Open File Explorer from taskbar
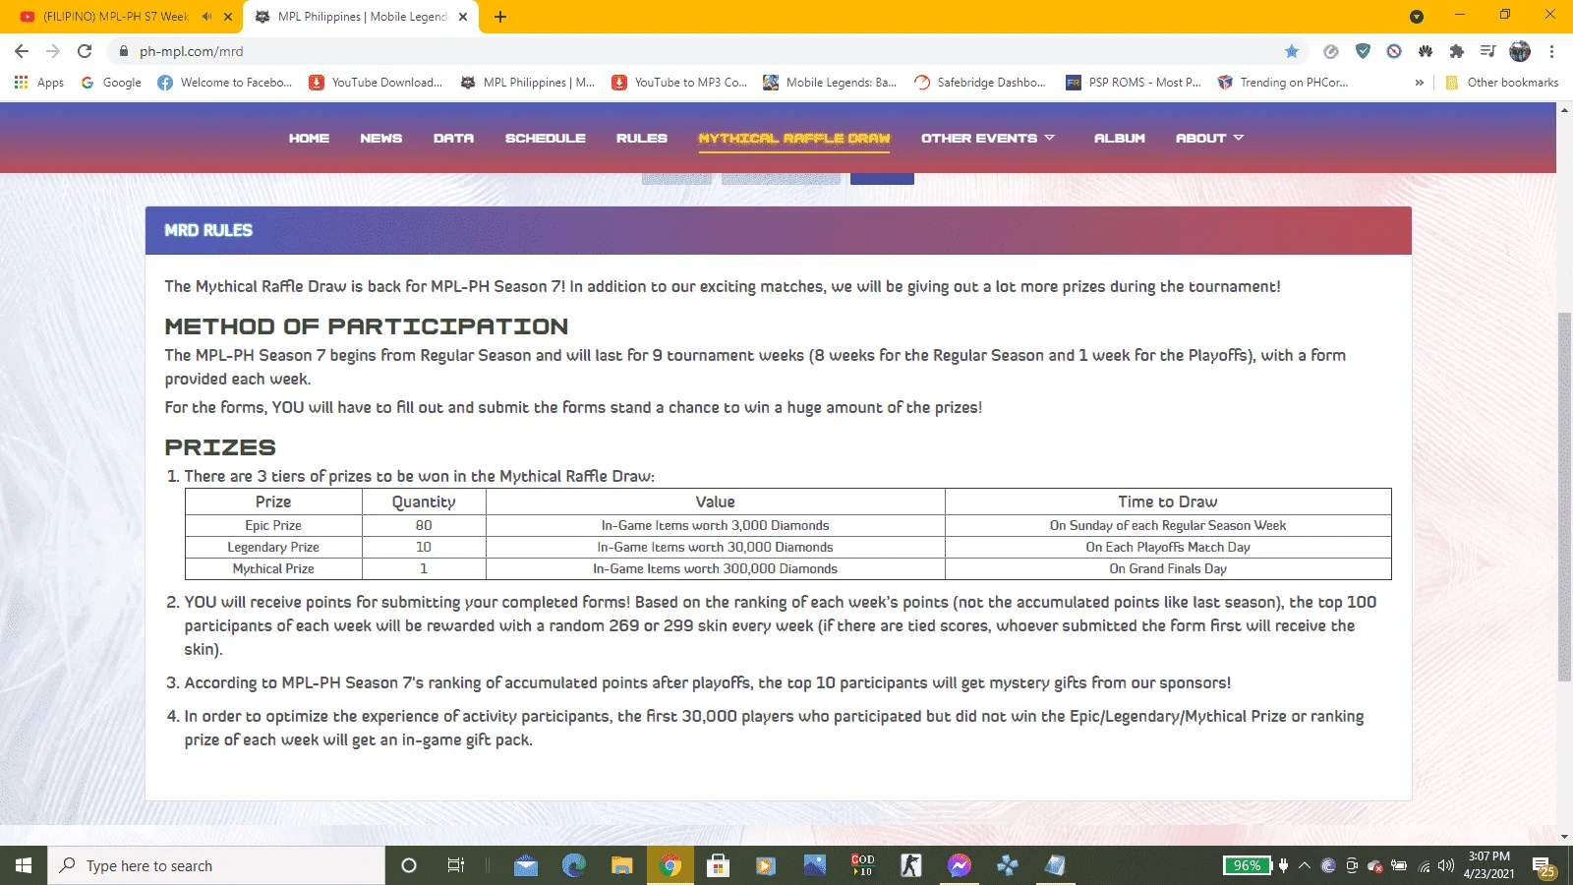Image resolution: width=1573 pixels, height=885 pixels. tap(621, 865)
